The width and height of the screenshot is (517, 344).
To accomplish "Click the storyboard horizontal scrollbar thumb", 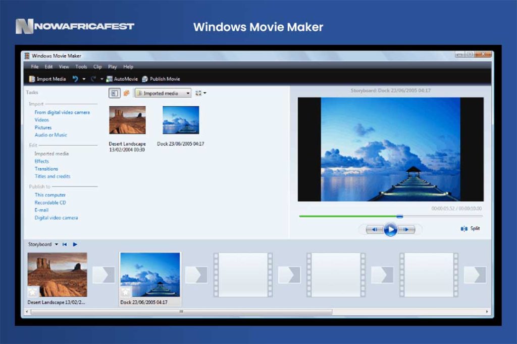I will [182, 312].
